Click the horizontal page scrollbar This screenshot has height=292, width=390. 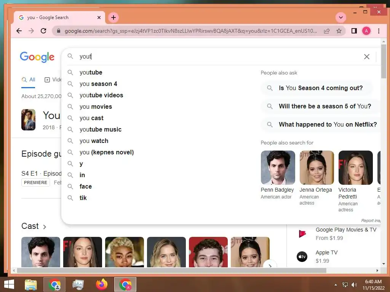(172, 270)
